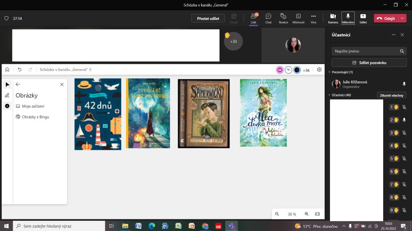Click the participant search magnifier icon
Screen dimensions: 412x231
coord(402,51)
